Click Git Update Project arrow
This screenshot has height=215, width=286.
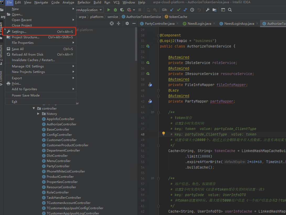172,10
